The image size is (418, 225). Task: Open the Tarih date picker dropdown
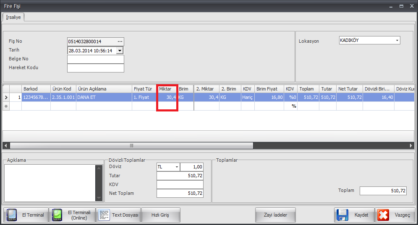coord(120,50)
